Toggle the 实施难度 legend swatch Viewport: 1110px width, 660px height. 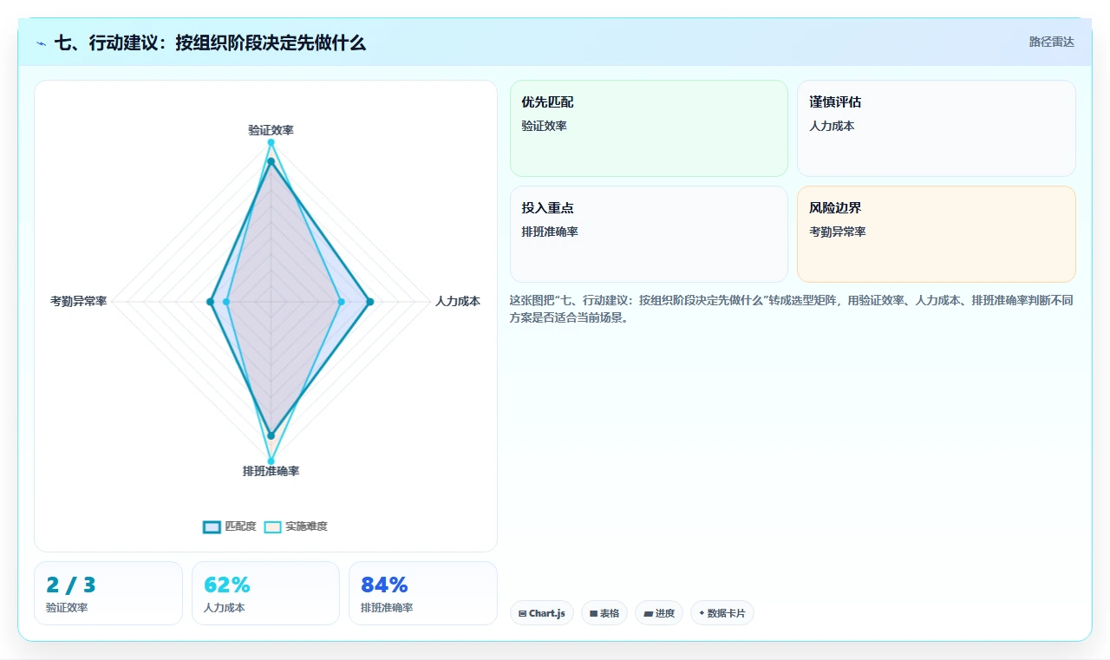tap(273, 526)
